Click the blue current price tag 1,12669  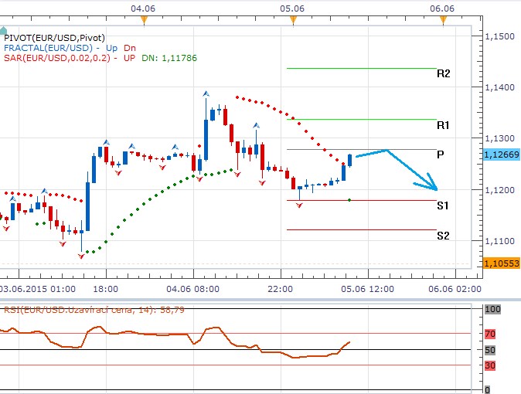500,155
